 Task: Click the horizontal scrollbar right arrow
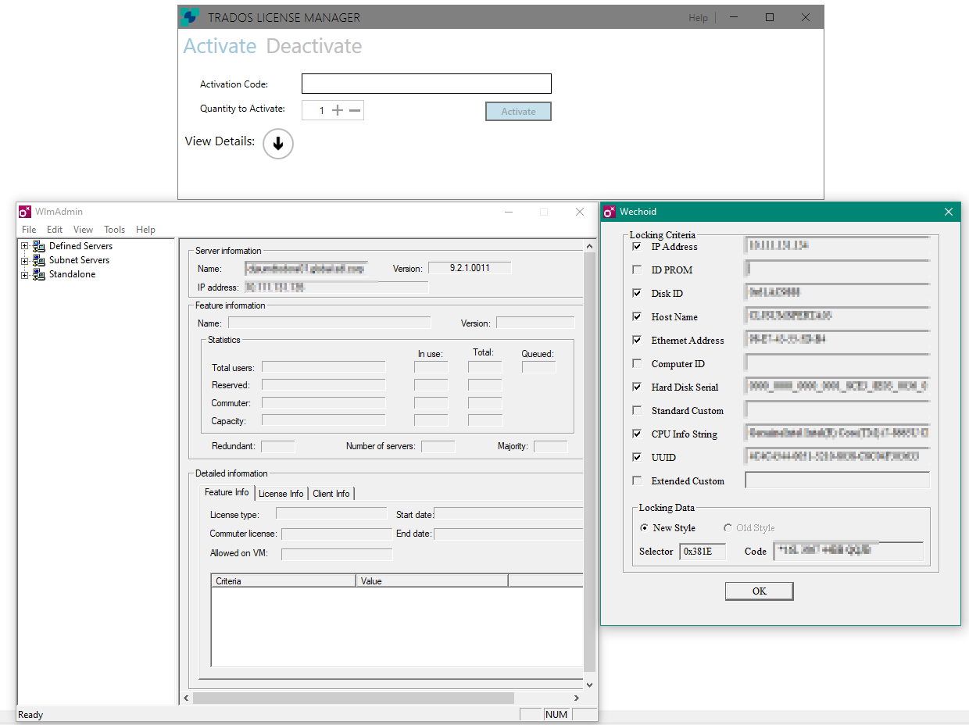coord(577,698)
